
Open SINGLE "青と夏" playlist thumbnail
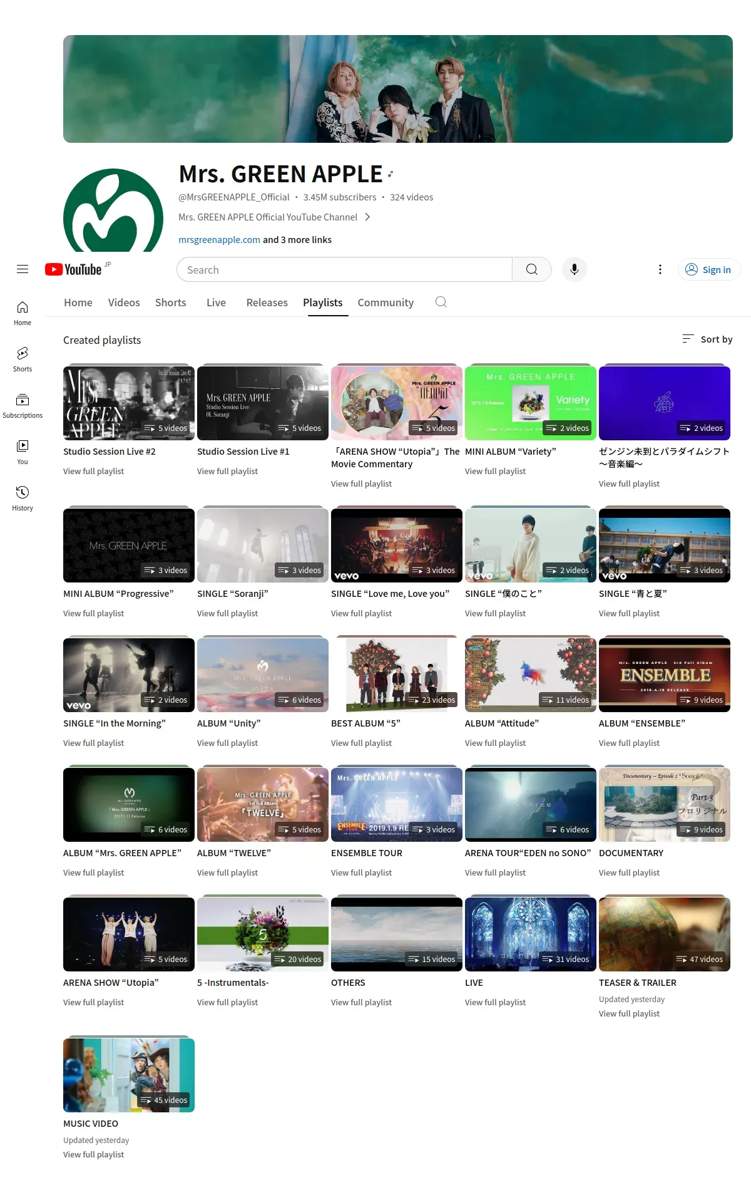point(665,545)
